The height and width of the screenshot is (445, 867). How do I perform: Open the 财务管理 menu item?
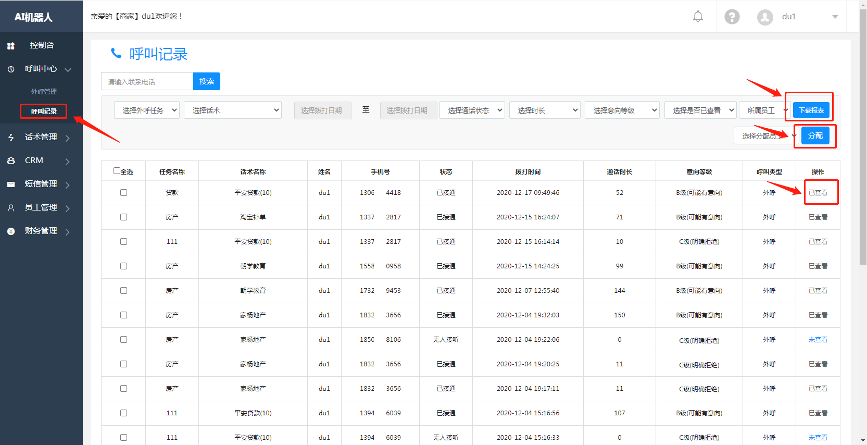[x=41, y=231]
